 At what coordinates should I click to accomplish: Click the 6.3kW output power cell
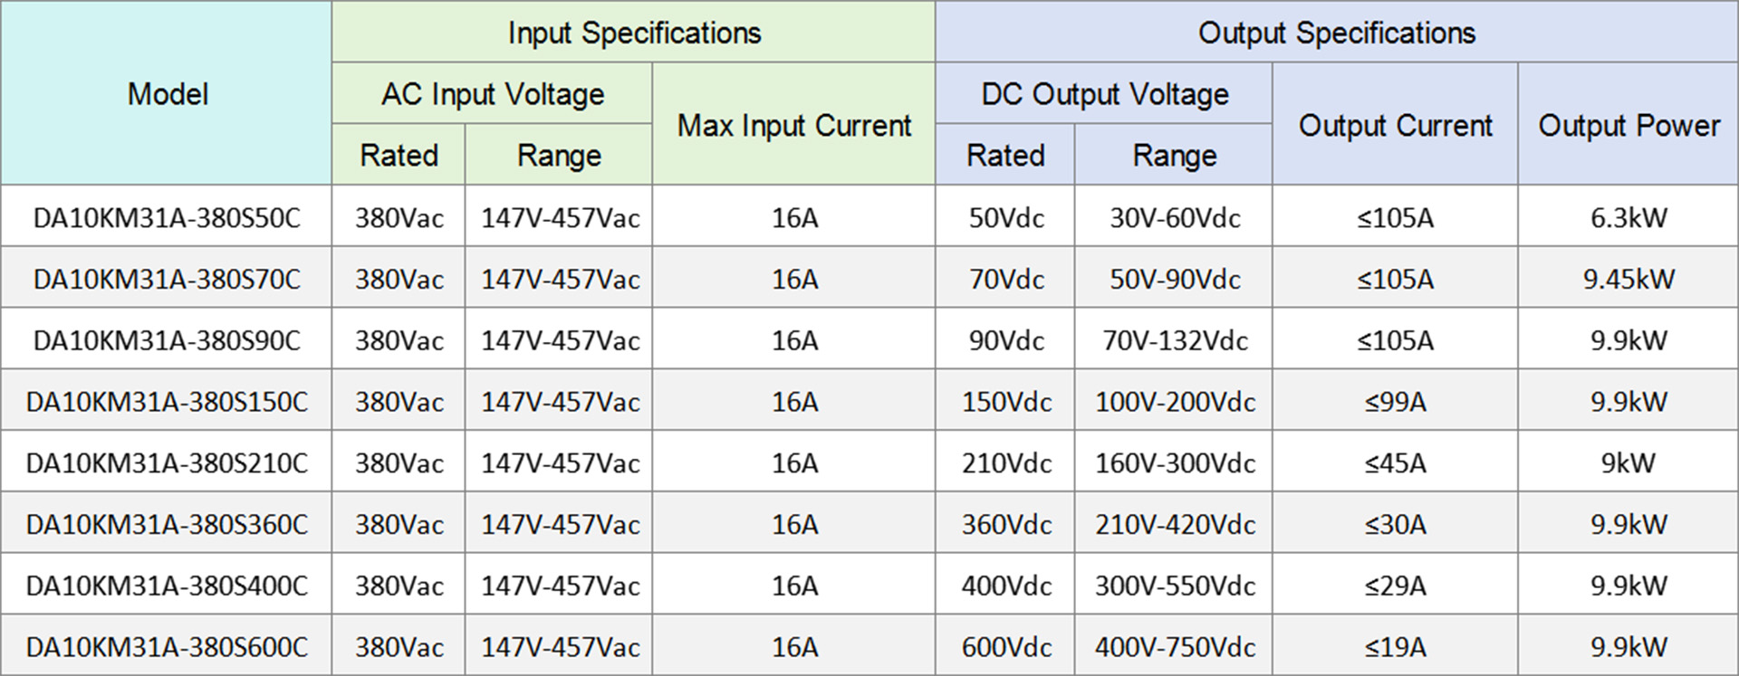coord(1629,218)
